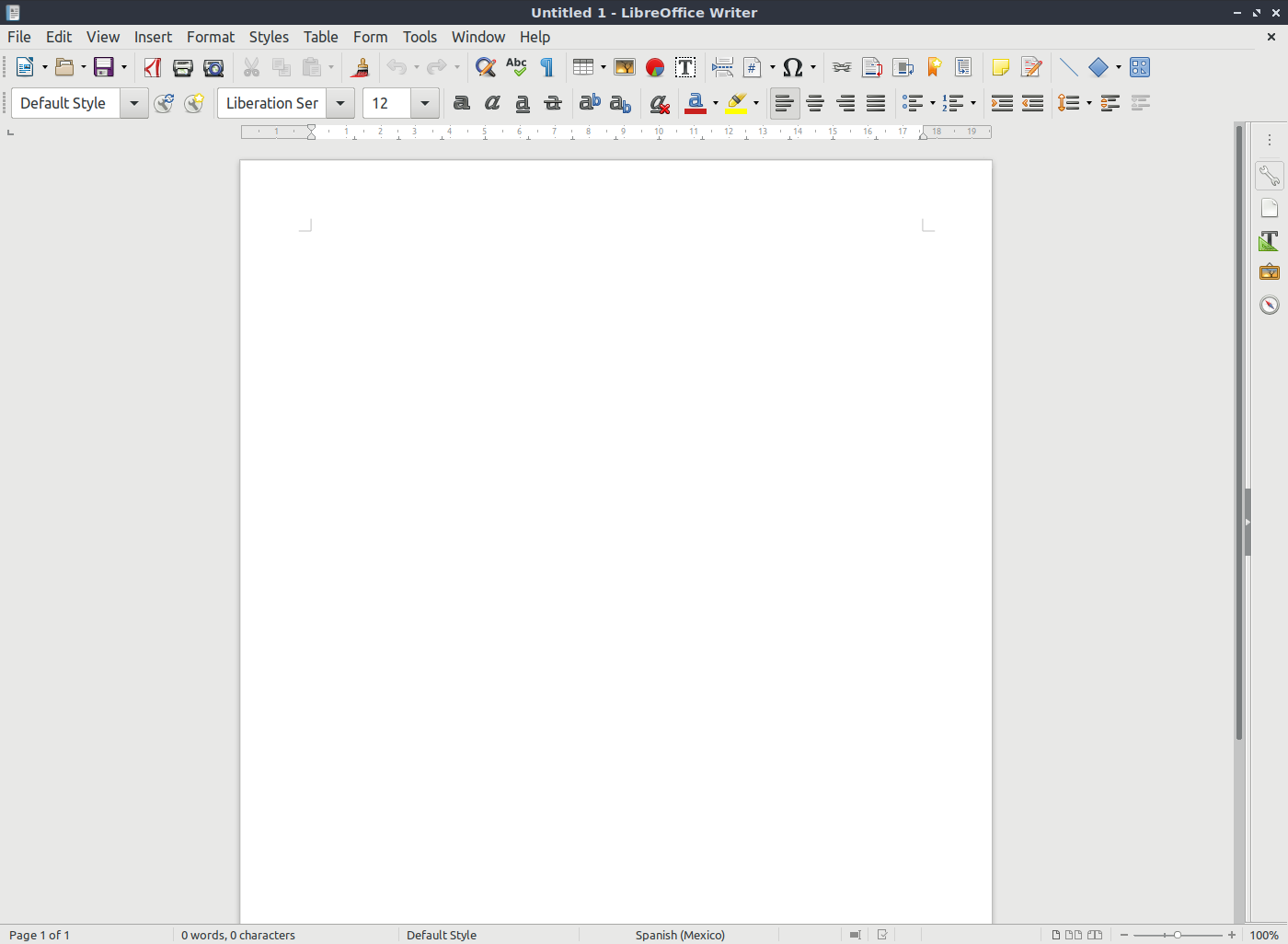This screenshot has height=944, width=1288.
Task: Insert a text box
Action: coord(685,67)
